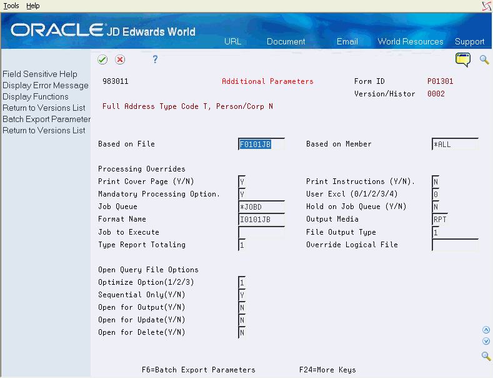Click the Based on Member field

(456, 145)
